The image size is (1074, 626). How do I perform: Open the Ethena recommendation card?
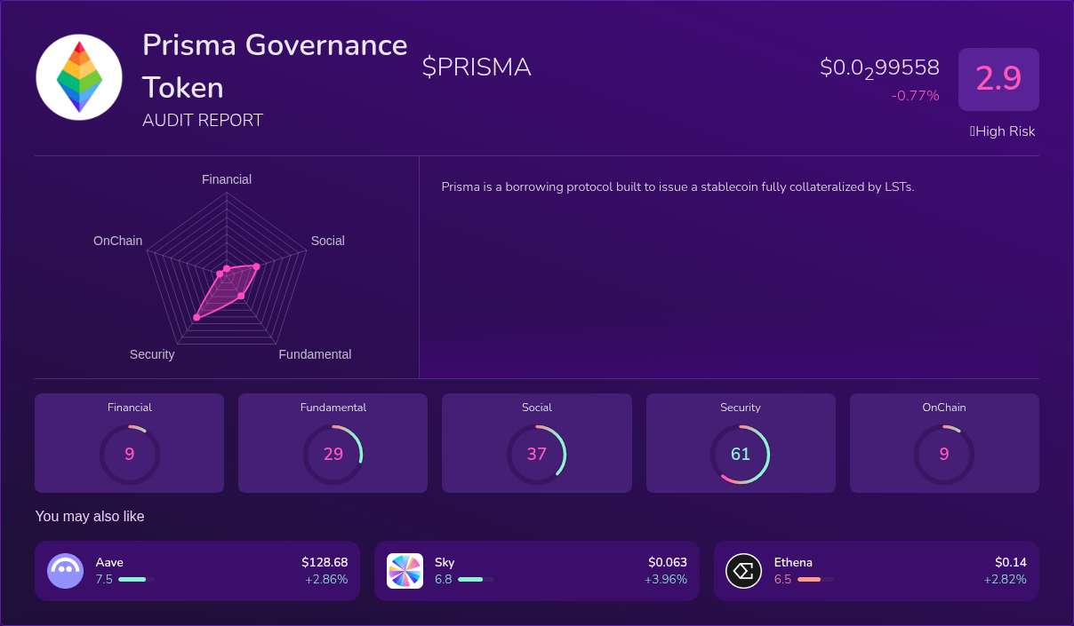click(877, 571)
